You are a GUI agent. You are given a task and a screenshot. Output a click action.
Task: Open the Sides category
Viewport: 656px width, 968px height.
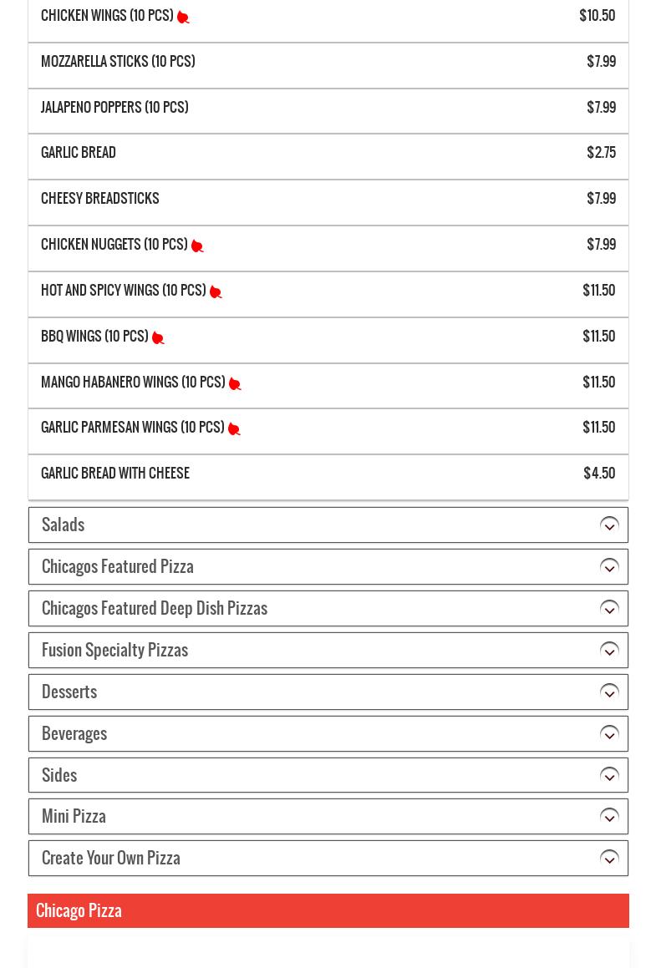(328, 775)
